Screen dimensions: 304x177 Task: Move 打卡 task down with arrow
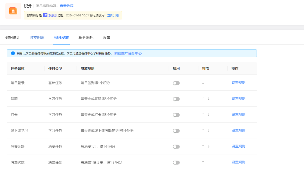(x=209, y=115)
